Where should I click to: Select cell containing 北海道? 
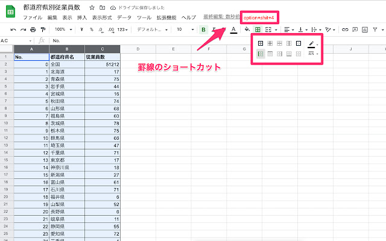67,72
